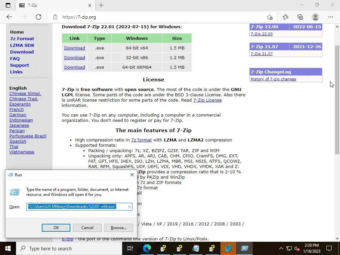This screenshot has height=255, width=340.
Task: Close the Run dialog window
Action: (132, 175)
